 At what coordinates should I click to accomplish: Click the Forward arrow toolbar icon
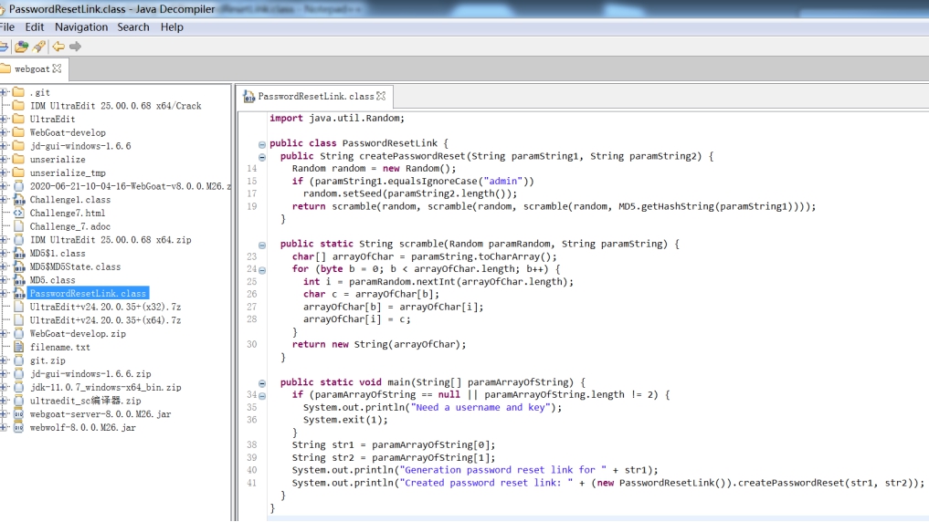75,47
